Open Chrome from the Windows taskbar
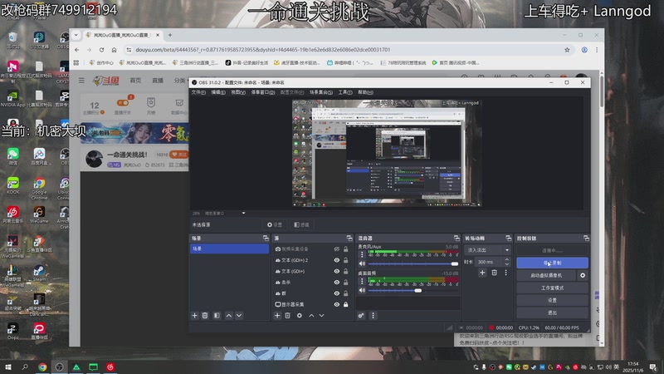This screenshot has width=664, height=374. 42,367
